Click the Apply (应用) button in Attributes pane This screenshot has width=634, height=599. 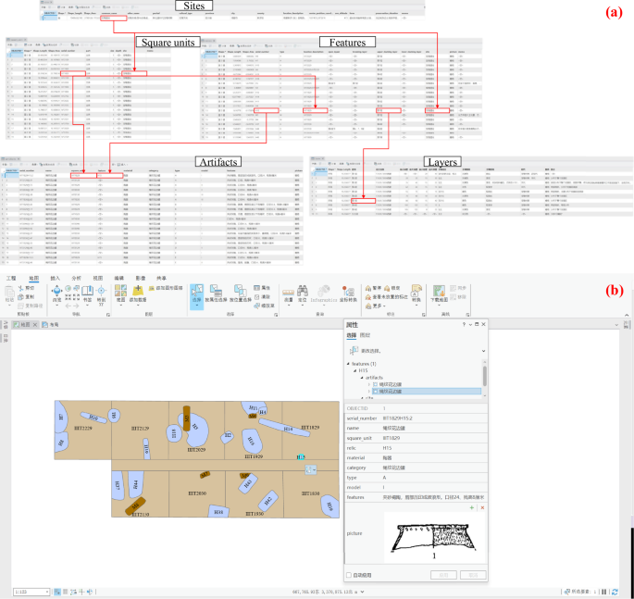tap(444, 575)
